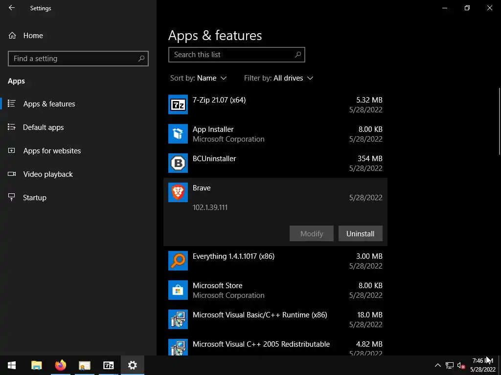Click the 4.82 MB size value
The image size is (501, 375).
369,344
